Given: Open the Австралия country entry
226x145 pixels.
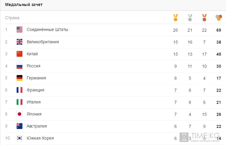Looking at the screenshot, I should point(37,126).
